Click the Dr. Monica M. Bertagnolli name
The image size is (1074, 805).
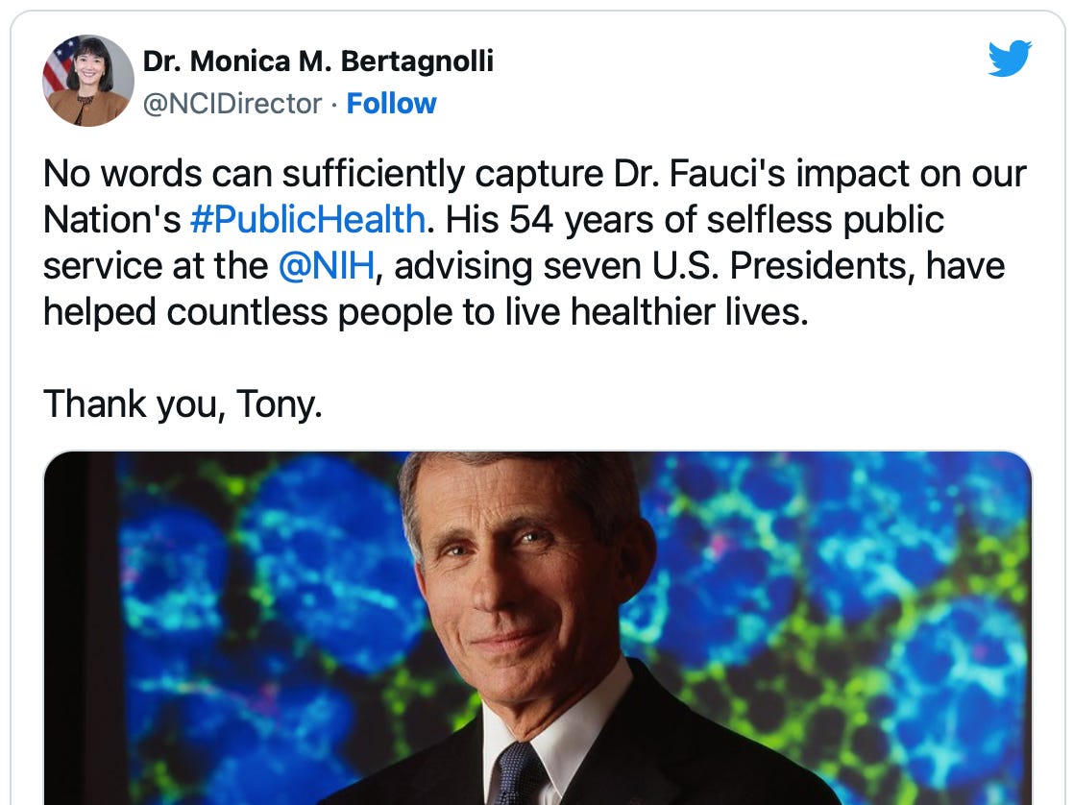pyautogui.click(x=318, y=61)
